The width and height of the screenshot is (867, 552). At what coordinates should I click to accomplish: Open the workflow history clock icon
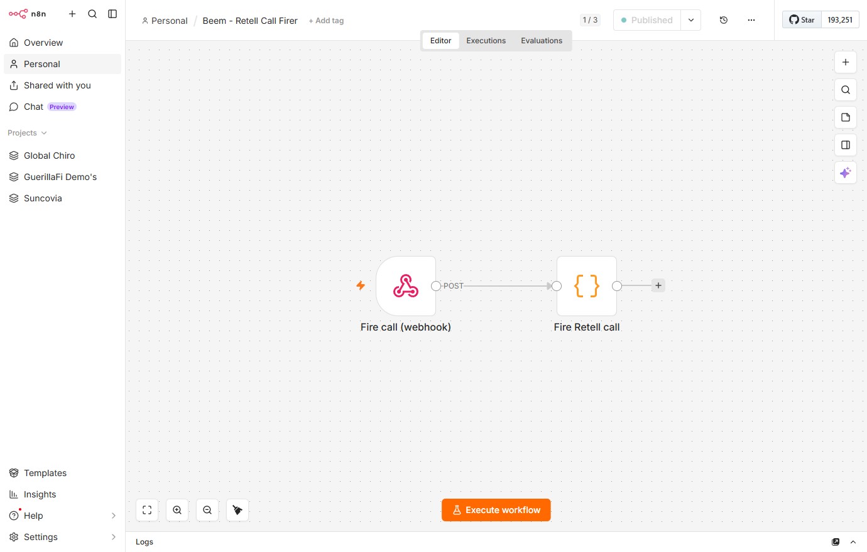[x=724, y=20]
